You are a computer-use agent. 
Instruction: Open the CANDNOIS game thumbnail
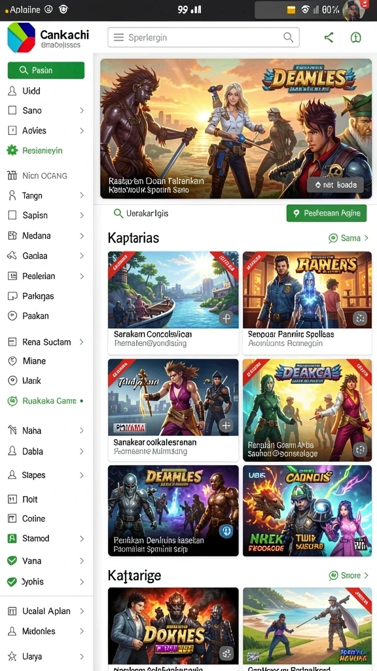click(x=308, y=510)
